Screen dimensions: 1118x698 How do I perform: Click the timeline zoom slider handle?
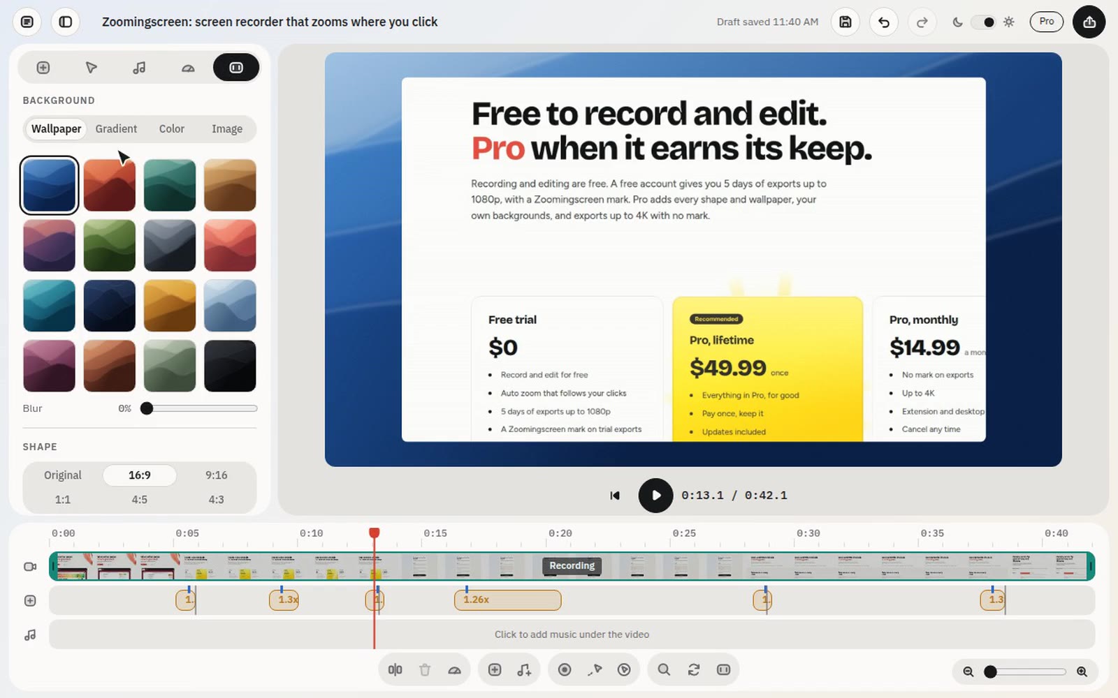990,671
